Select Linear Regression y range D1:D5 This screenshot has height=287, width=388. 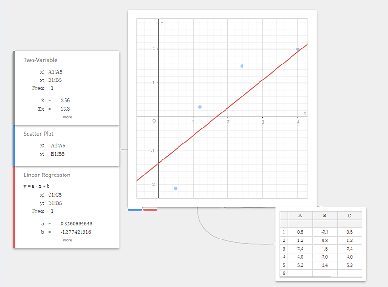(x=55, y=203)
